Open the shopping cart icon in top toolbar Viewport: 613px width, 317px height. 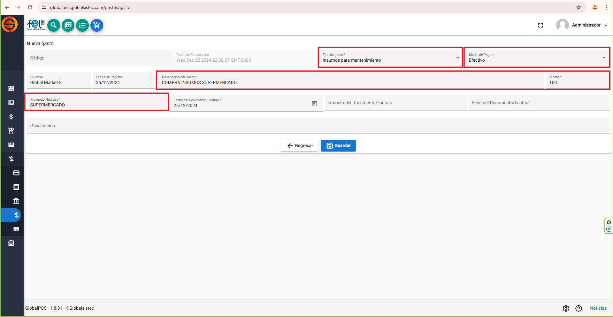pos(97,25)
